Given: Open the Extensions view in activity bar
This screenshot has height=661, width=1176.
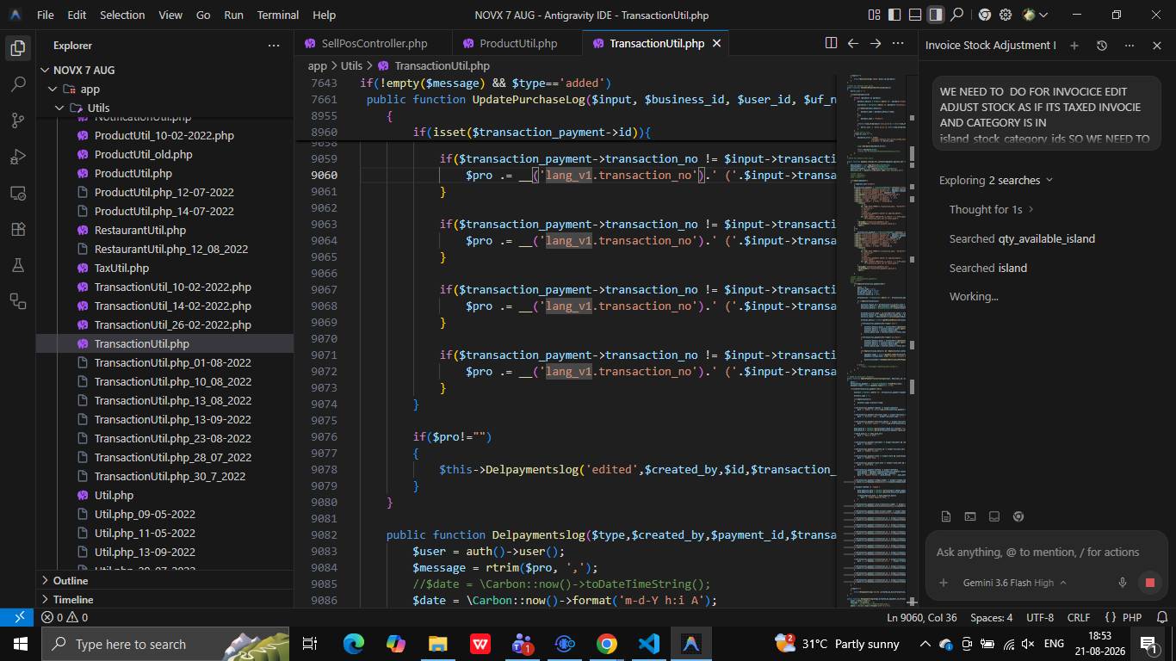Looking at the screenshot, I should coord(17,229).
